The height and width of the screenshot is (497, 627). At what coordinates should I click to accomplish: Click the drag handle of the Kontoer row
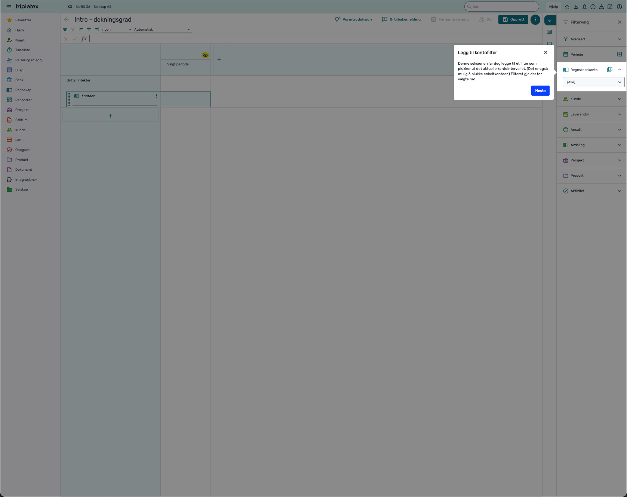click(69, 99)
